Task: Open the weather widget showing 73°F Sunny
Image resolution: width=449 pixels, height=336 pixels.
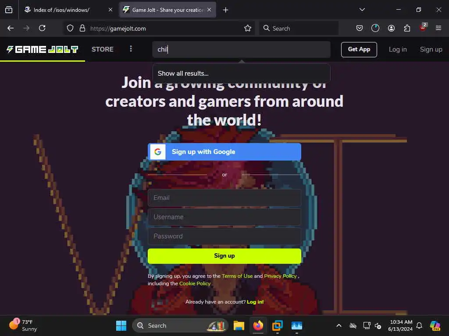Action: tap(23, 325)
